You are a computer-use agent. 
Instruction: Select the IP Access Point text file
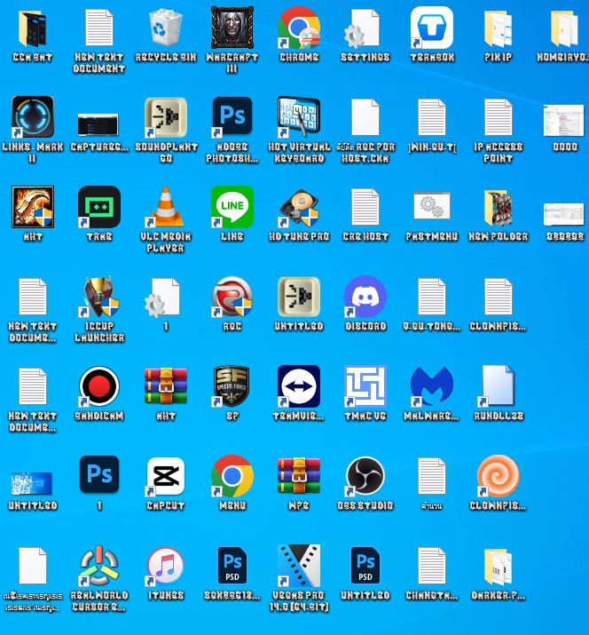[x=499, y=118]
